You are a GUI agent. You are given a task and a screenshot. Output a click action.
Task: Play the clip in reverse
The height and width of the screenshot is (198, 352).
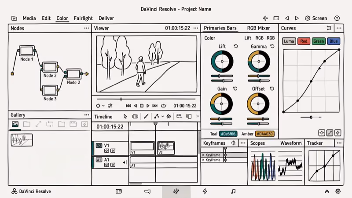click(136, 106)
